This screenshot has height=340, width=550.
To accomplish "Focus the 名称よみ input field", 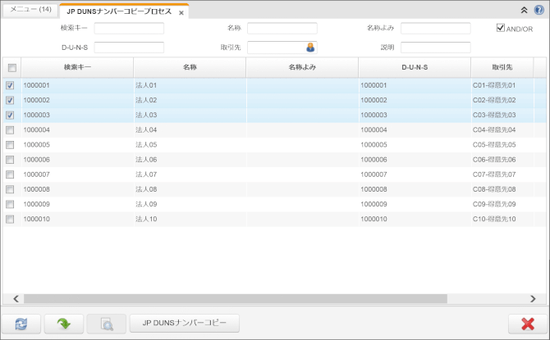I will (x=435, y=28).
